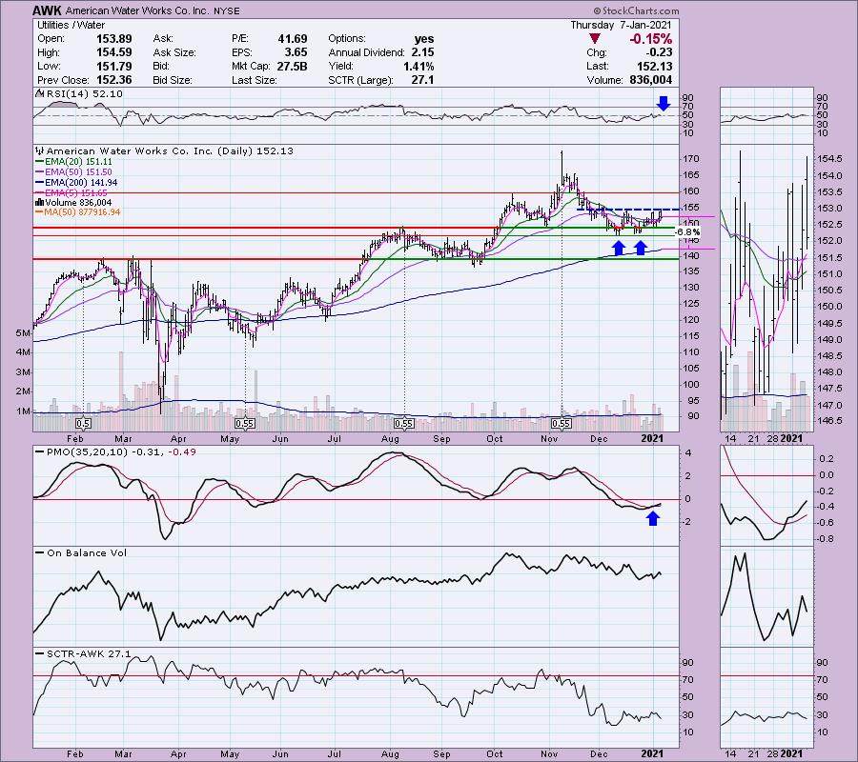This screenshot has height=762, width=858.
Task: Click the date Thursday 7-Jan-2021
Action: tap(621, 25)
